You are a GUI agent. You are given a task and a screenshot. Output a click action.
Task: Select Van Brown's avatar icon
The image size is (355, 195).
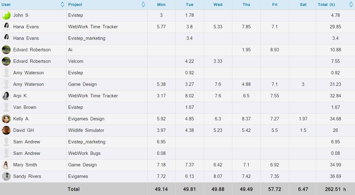click(x=6, y=107)
